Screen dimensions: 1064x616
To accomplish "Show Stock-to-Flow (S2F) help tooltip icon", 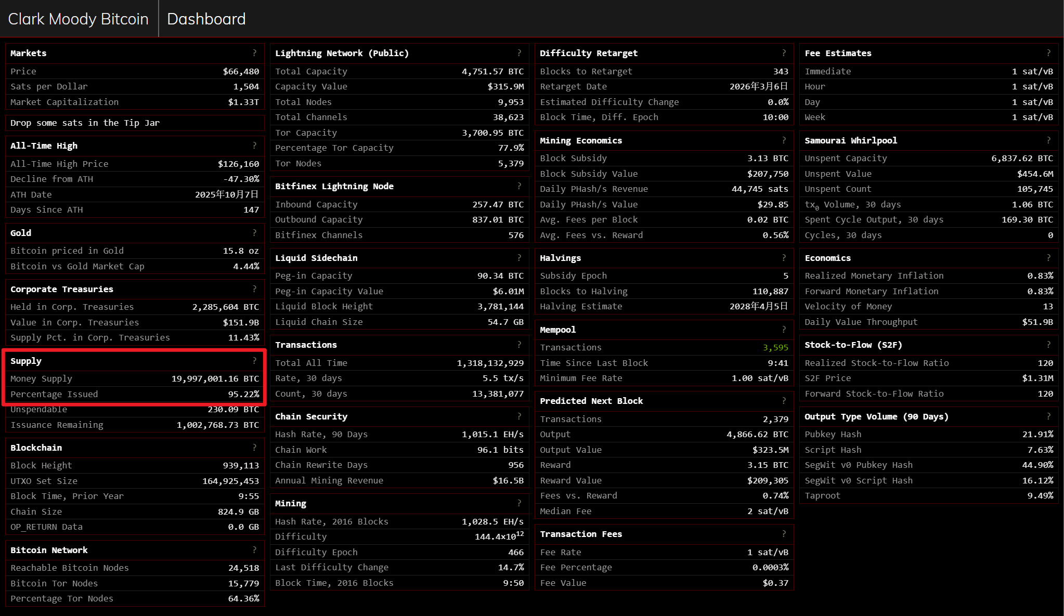I will [x=1048, y=345].
